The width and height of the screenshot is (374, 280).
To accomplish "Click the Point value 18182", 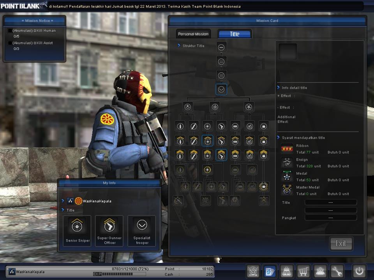I will point(207,269).
